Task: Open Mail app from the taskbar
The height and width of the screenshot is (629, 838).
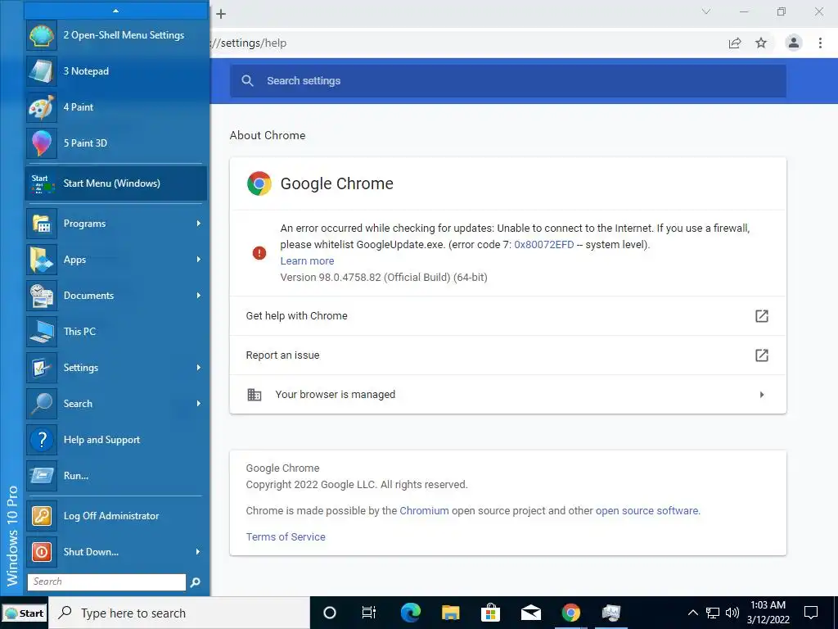Action: click(x=530, y=613)
